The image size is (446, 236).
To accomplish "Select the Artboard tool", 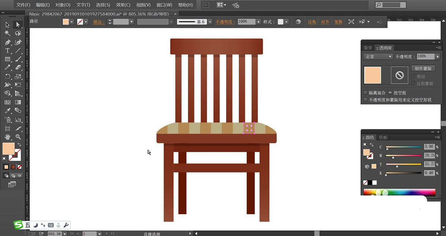I will point(7,128).
